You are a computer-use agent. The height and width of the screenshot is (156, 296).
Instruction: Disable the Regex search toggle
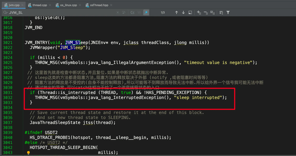pyautogui.click(x=146, y=12)
